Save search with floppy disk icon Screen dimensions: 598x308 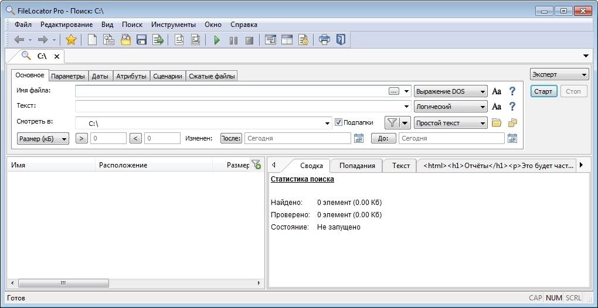[141, 40]
